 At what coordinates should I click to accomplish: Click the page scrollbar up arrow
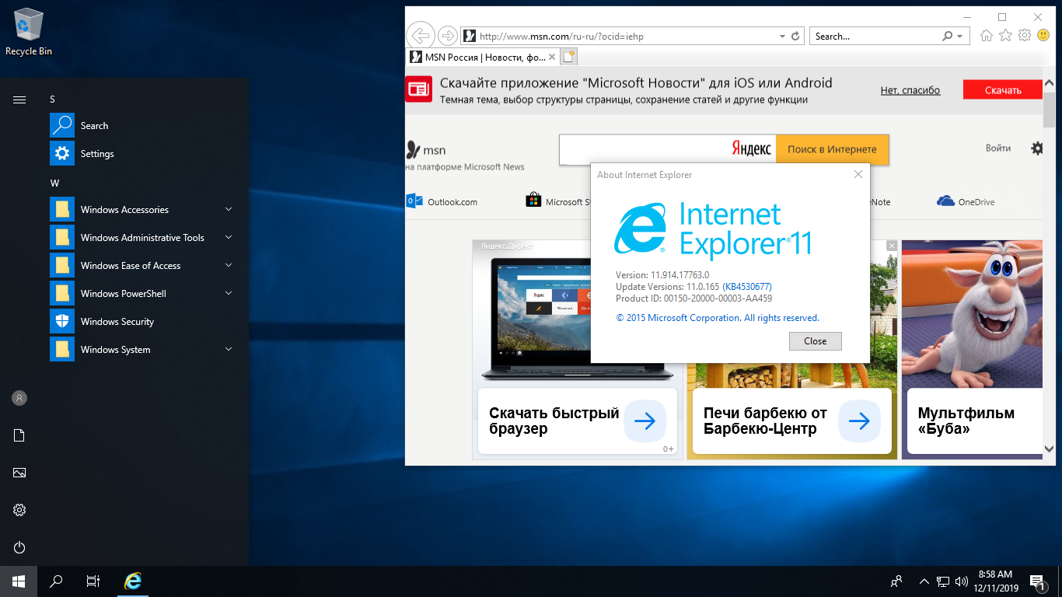(x=1049, y=82)
